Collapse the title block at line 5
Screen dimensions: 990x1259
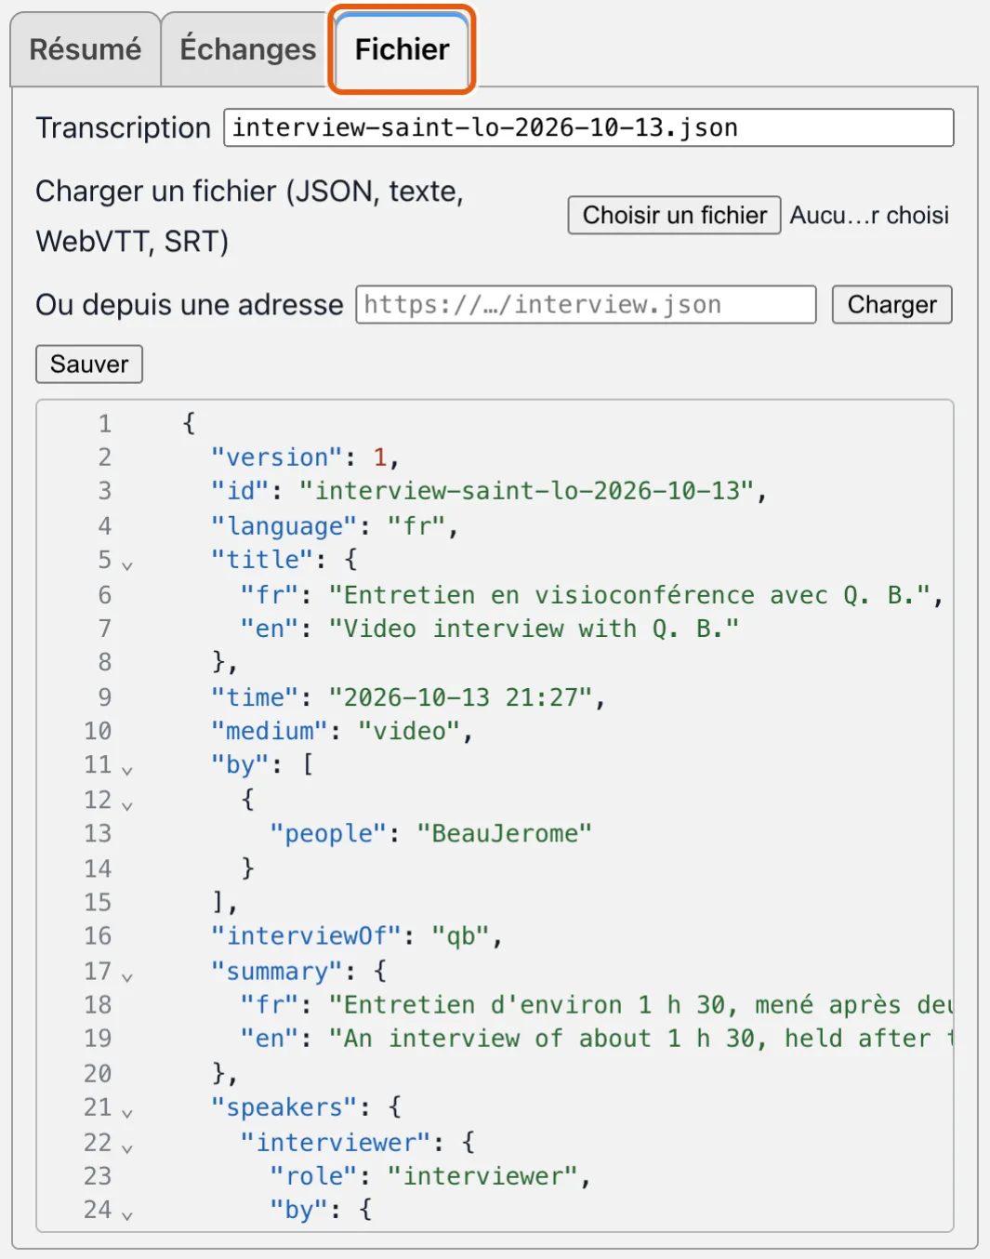[x=127, y=564]
